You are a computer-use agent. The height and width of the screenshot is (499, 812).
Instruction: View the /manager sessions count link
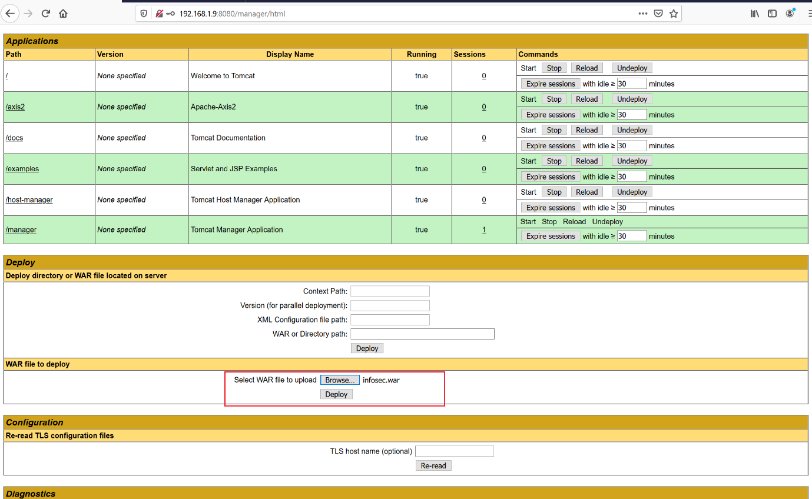(484, 230)
